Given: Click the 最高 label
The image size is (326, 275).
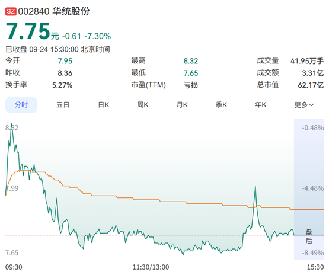Looking at the screenshot, I should 139,60.
